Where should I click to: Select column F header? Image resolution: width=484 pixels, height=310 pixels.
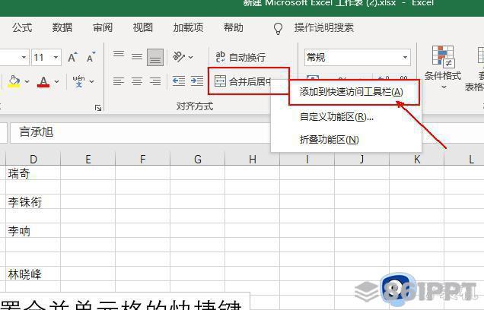(x=142, y=160)
